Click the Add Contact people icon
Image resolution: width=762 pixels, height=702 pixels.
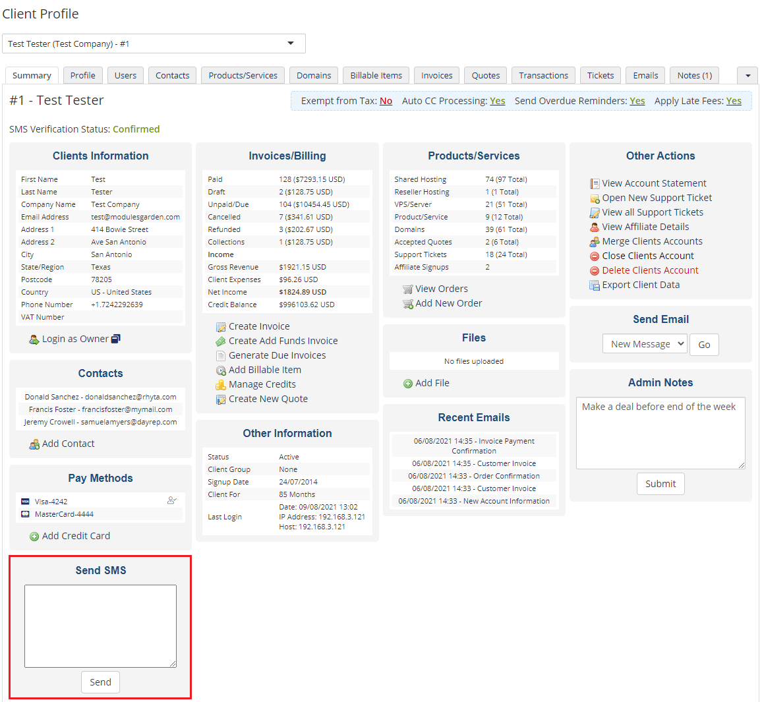34,444
